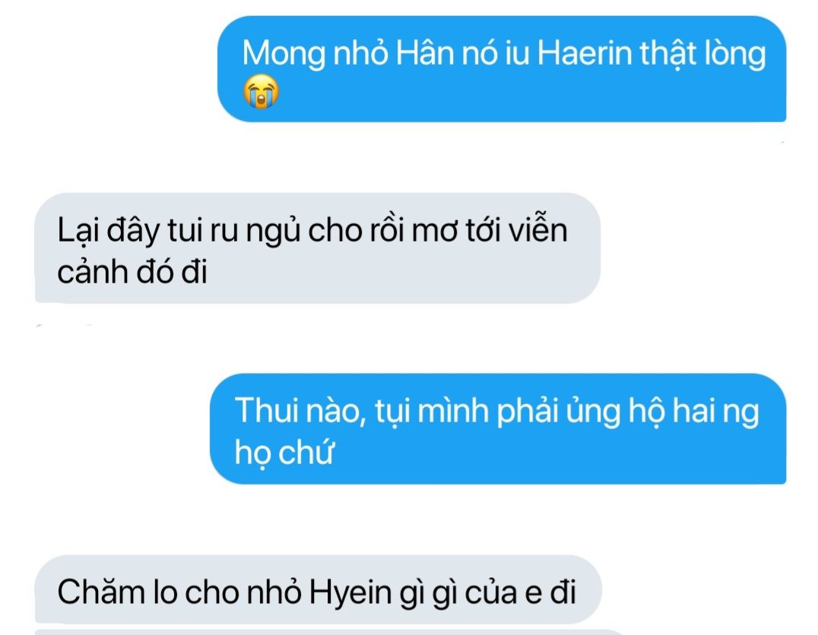Click the word "Mong" in top message
Screen dimensions: 818x635
pos(284,54)
